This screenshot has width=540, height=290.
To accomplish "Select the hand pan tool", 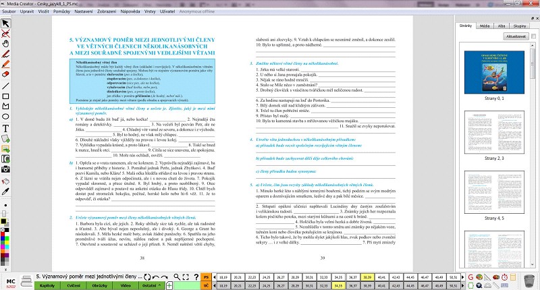I will (5, 44).
